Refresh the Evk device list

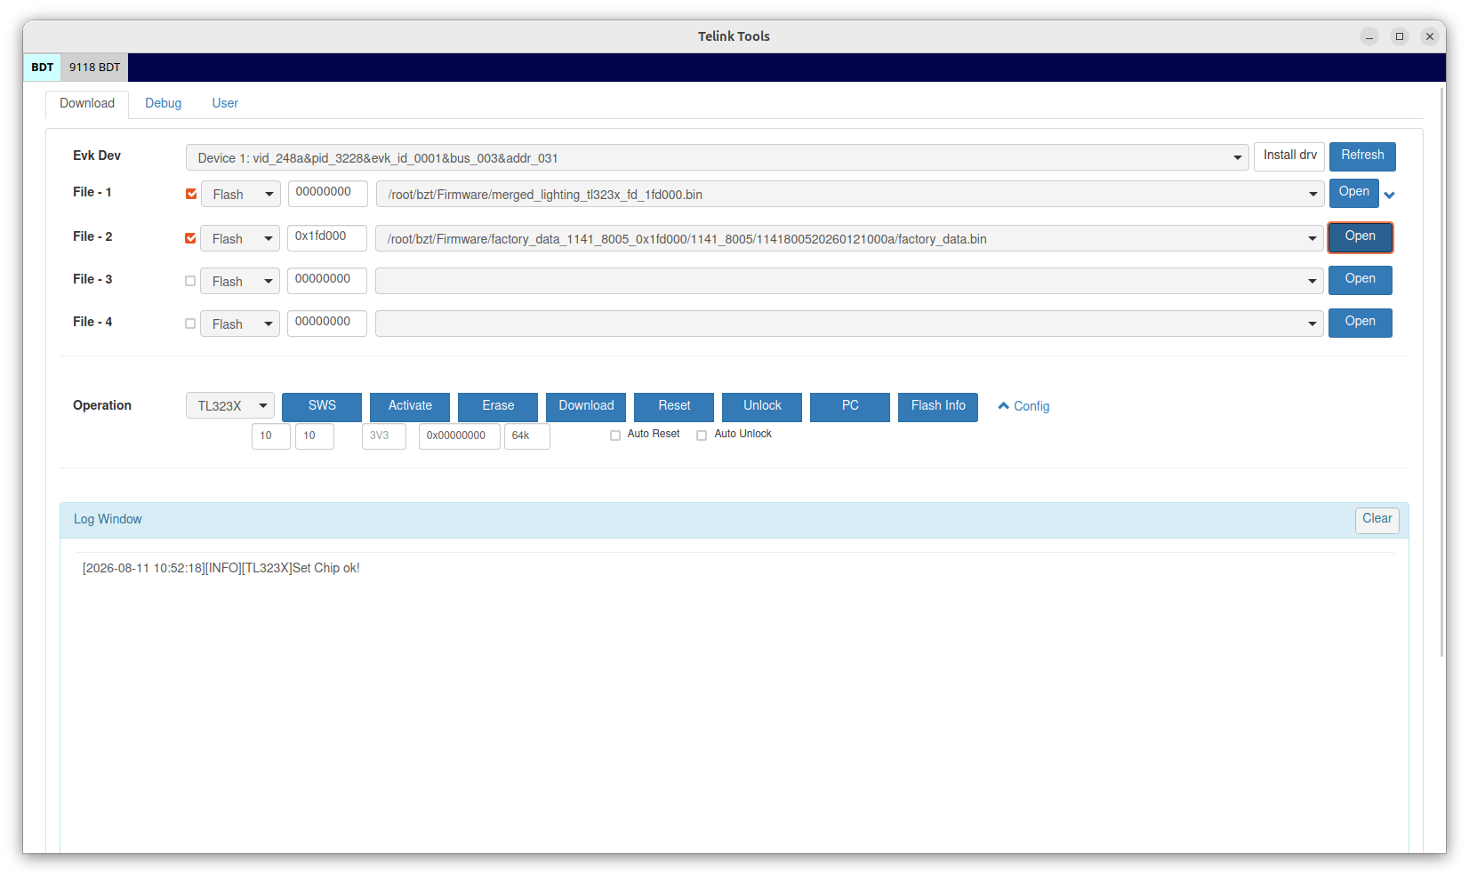click(1362, 156)
